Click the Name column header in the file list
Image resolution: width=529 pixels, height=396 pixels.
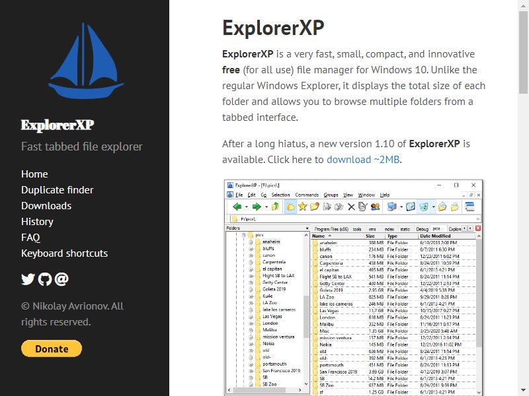coord(338,236)
